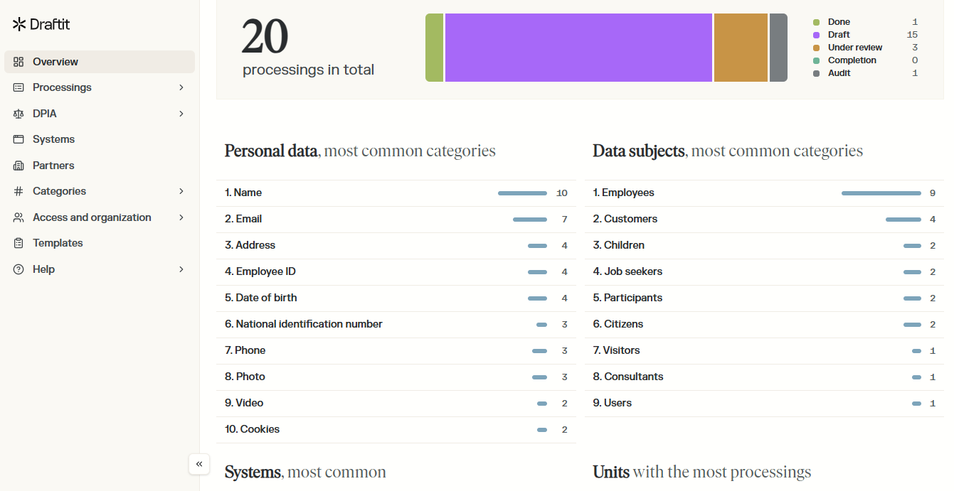Click the purple Draft segment in status bar
The image size is (954, 491).
(x=578, y=48)
